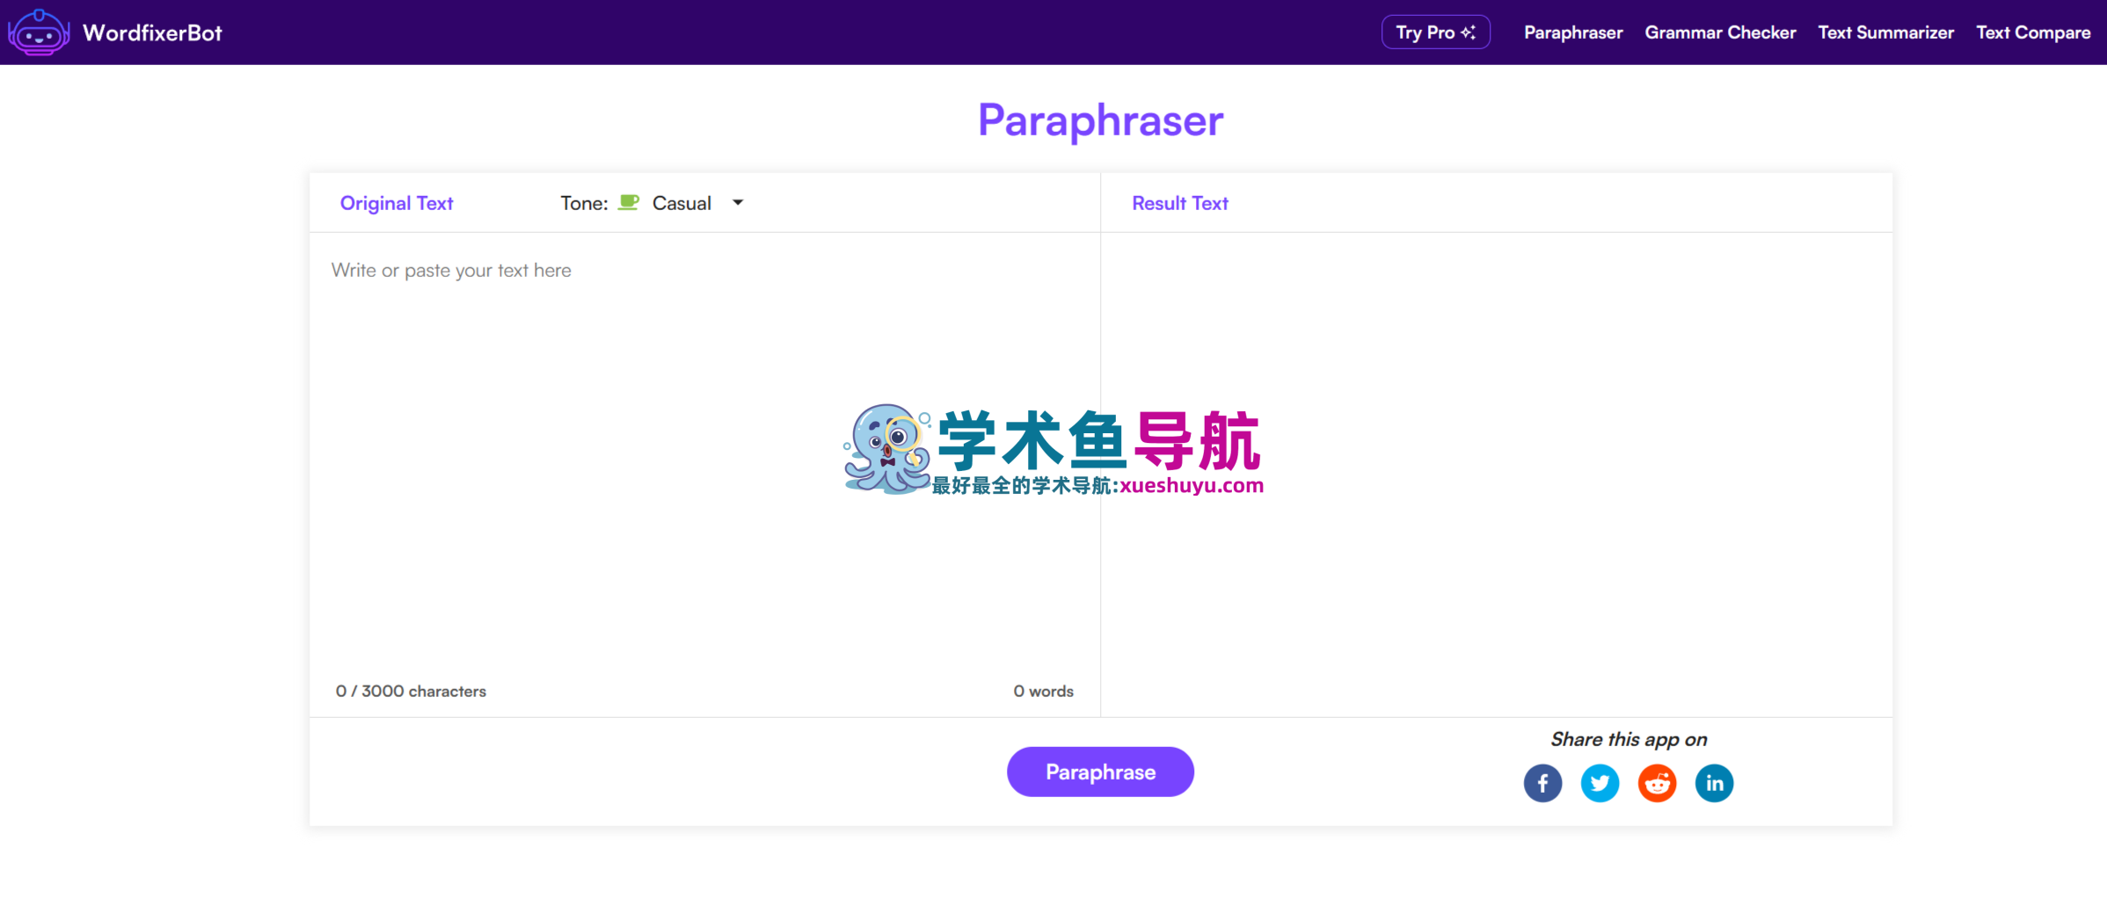The width and height of the screenshot is (2107, 899).
Task: Click the 0 / 3000 characters counter
Action: point(411,691)
